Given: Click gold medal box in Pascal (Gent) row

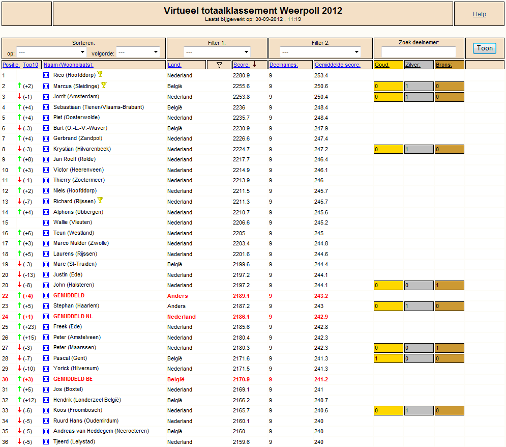Looking at the screenshot, I should tap(388, 358).
